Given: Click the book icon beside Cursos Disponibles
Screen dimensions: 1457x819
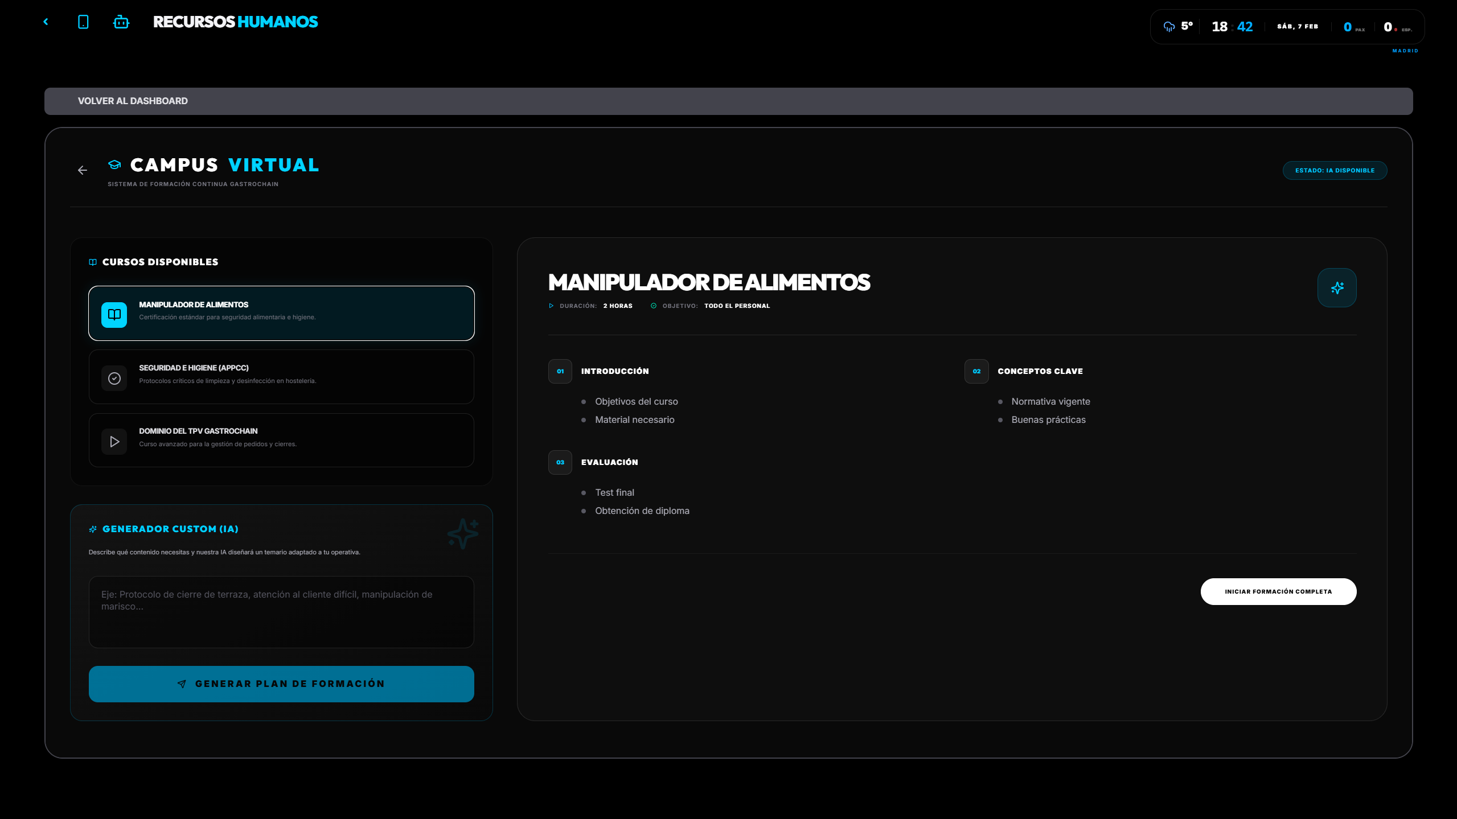Looking at the screenshot, I should [x=92, y=262].
